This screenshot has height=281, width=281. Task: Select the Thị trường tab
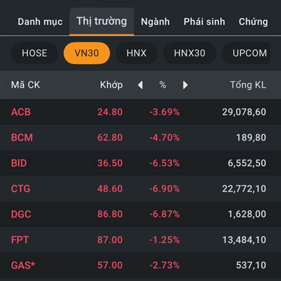[x=102, y=21]
